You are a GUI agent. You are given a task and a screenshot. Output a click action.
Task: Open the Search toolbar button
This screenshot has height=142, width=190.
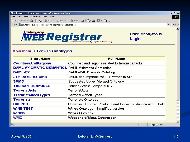(x=49, y=21)
